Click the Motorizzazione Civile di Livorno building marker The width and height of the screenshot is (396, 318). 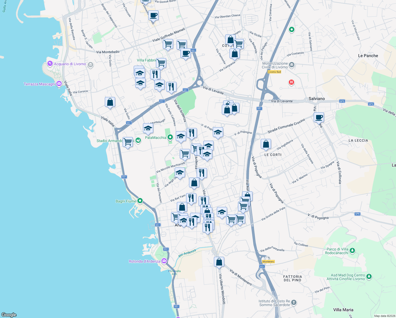click(x=291, y=64)
